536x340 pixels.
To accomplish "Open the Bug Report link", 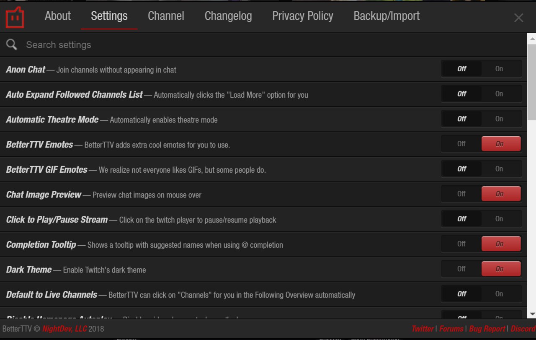I will click(x=487, y=329).
